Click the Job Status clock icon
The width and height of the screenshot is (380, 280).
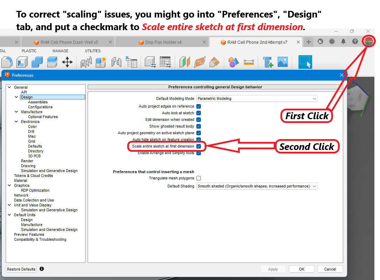click(332, 41)
